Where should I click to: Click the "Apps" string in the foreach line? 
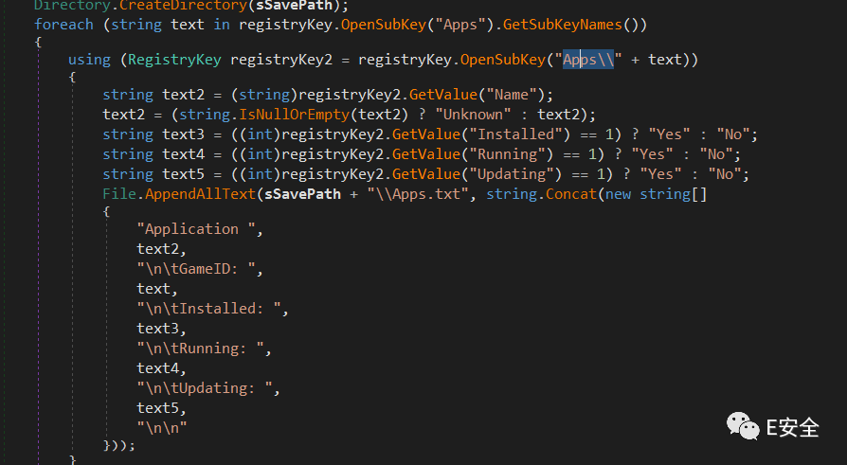coord(460,25)
